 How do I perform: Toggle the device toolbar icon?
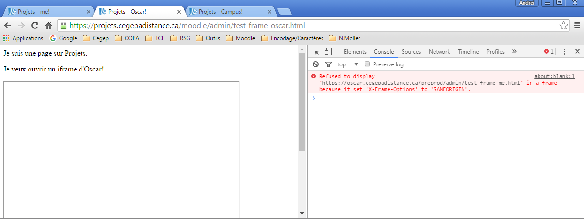click(328, 52)
